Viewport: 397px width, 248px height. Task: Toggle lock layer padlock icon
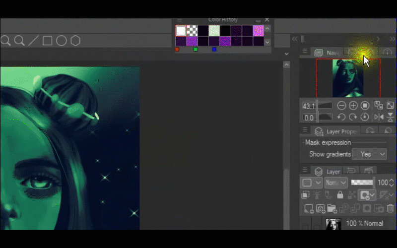point(340,195)
